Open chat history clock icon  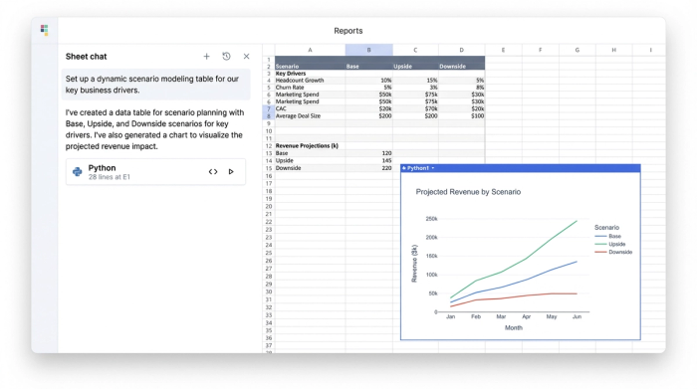coord(226,57)
